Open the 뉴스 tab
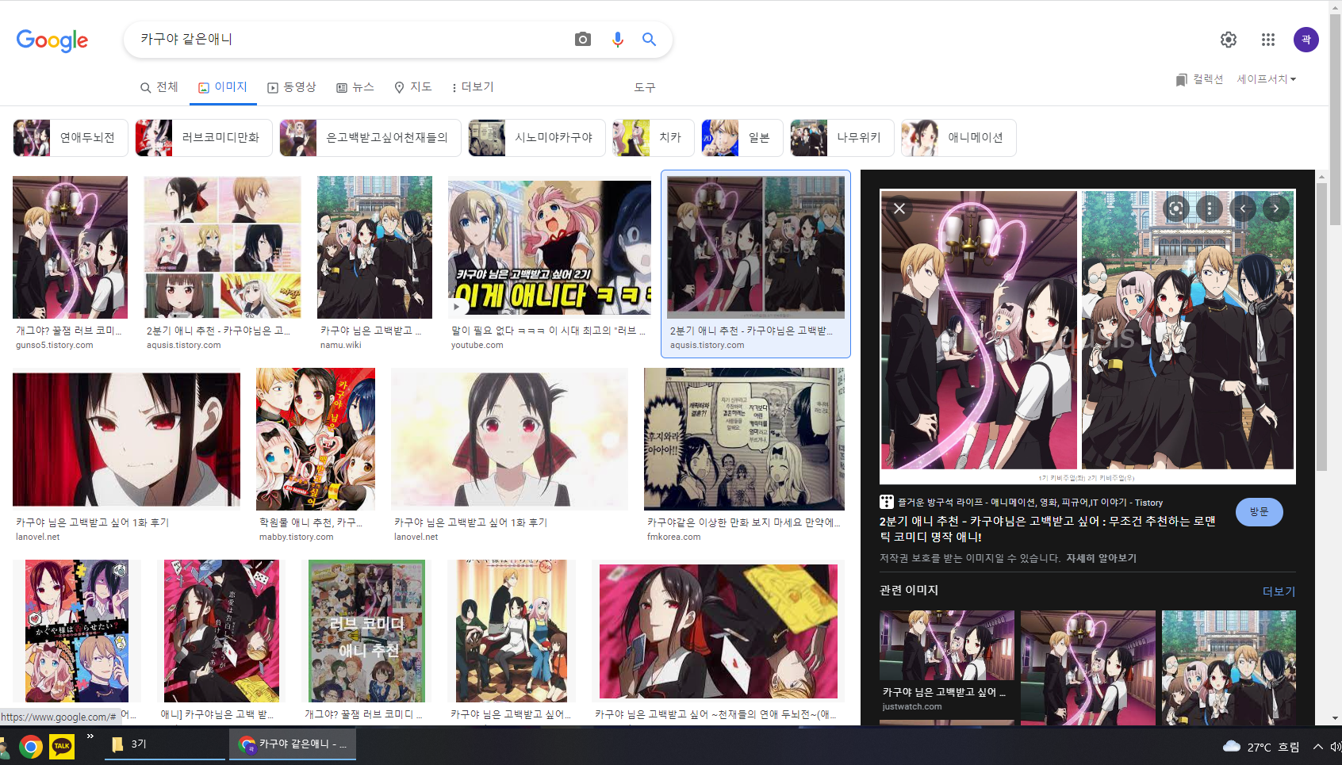1342x765 pixels. point(355,87)
